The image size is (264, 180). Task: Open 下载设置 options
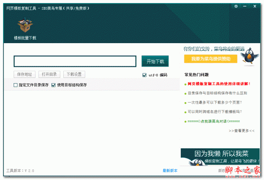[x=74, y=74]
